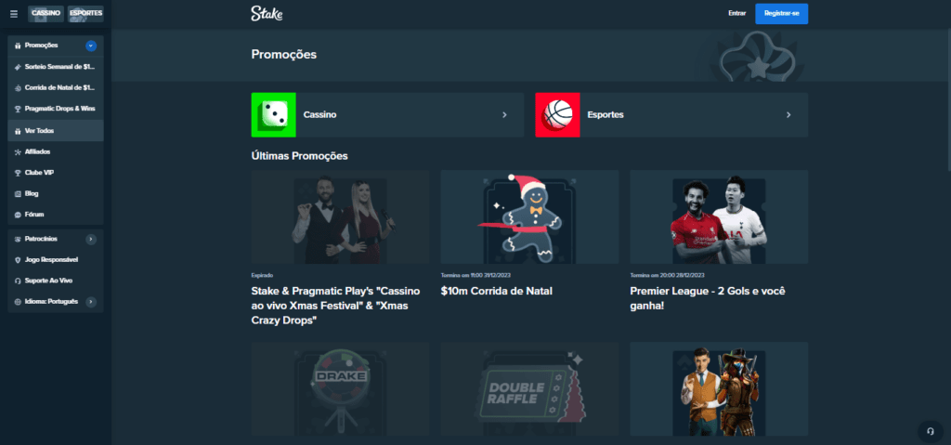This screenshot has height=445, width=951.
Task: Click the gift icon beside Promoções
Action: click(x=18, y=46)
